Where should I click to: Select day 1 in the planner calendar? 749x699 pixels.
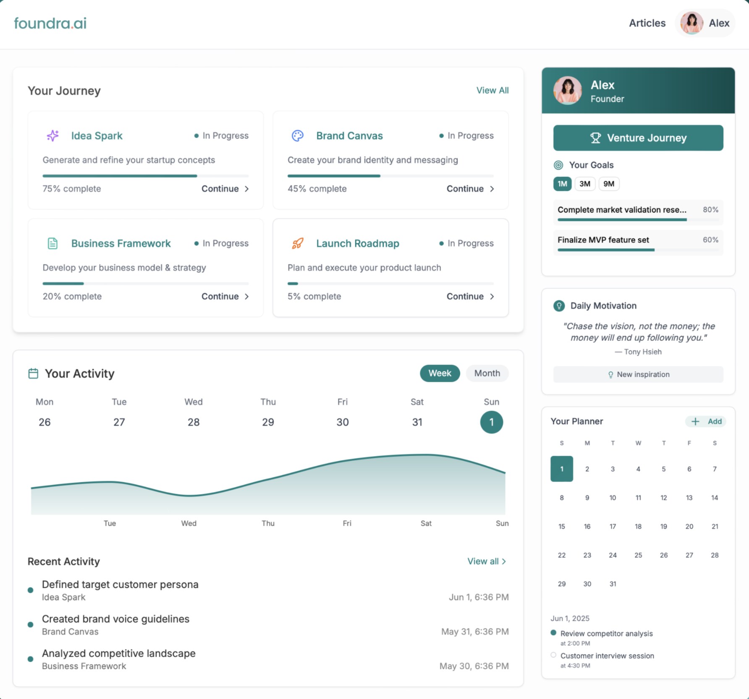pos(562,469)
